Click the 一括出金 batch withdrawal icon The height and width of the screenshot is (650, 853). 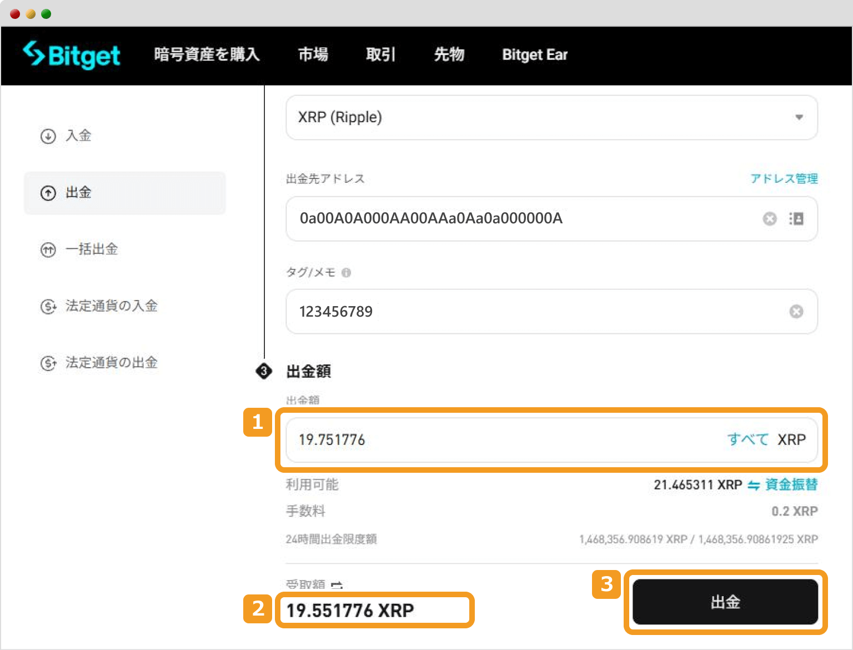coord(48,249)
